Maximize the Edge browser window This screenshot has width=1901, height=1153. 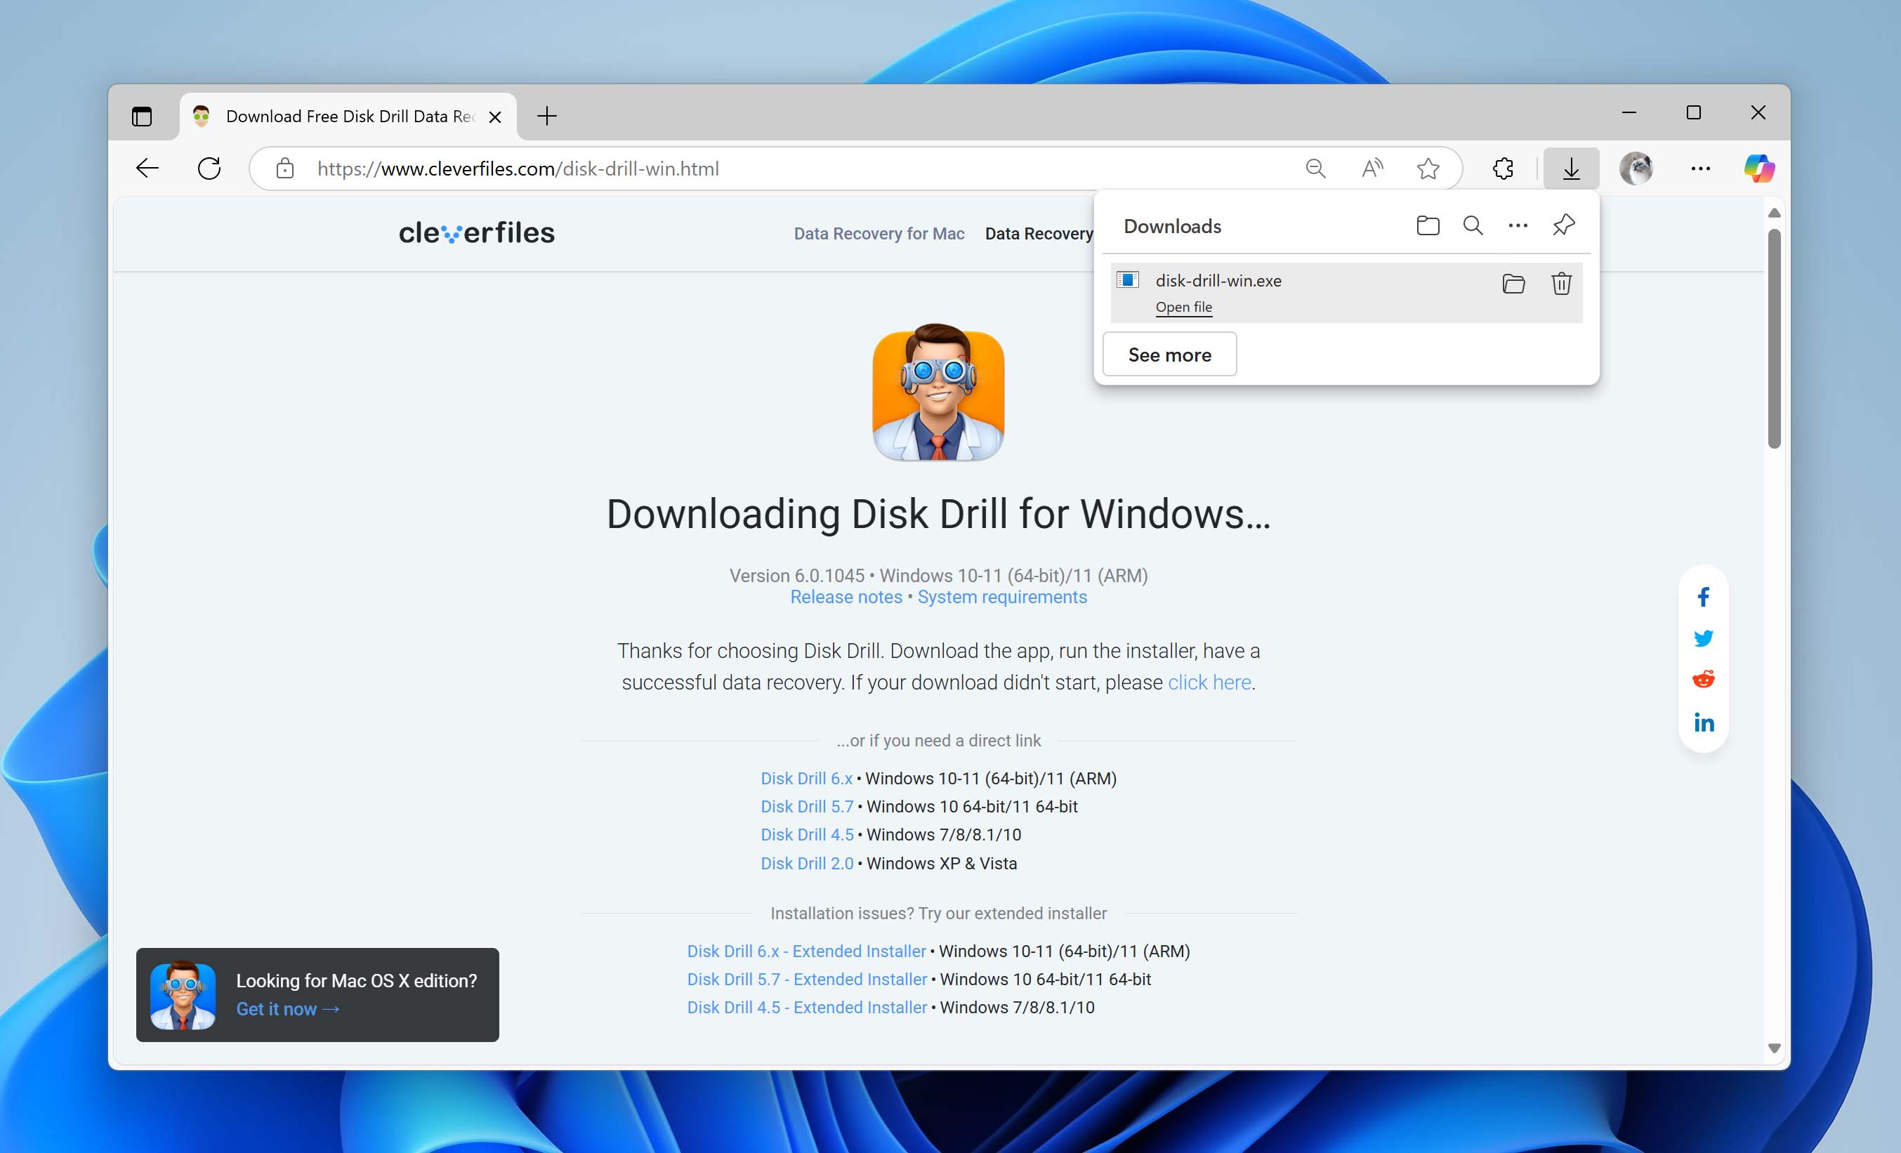tap(1693, 112)
